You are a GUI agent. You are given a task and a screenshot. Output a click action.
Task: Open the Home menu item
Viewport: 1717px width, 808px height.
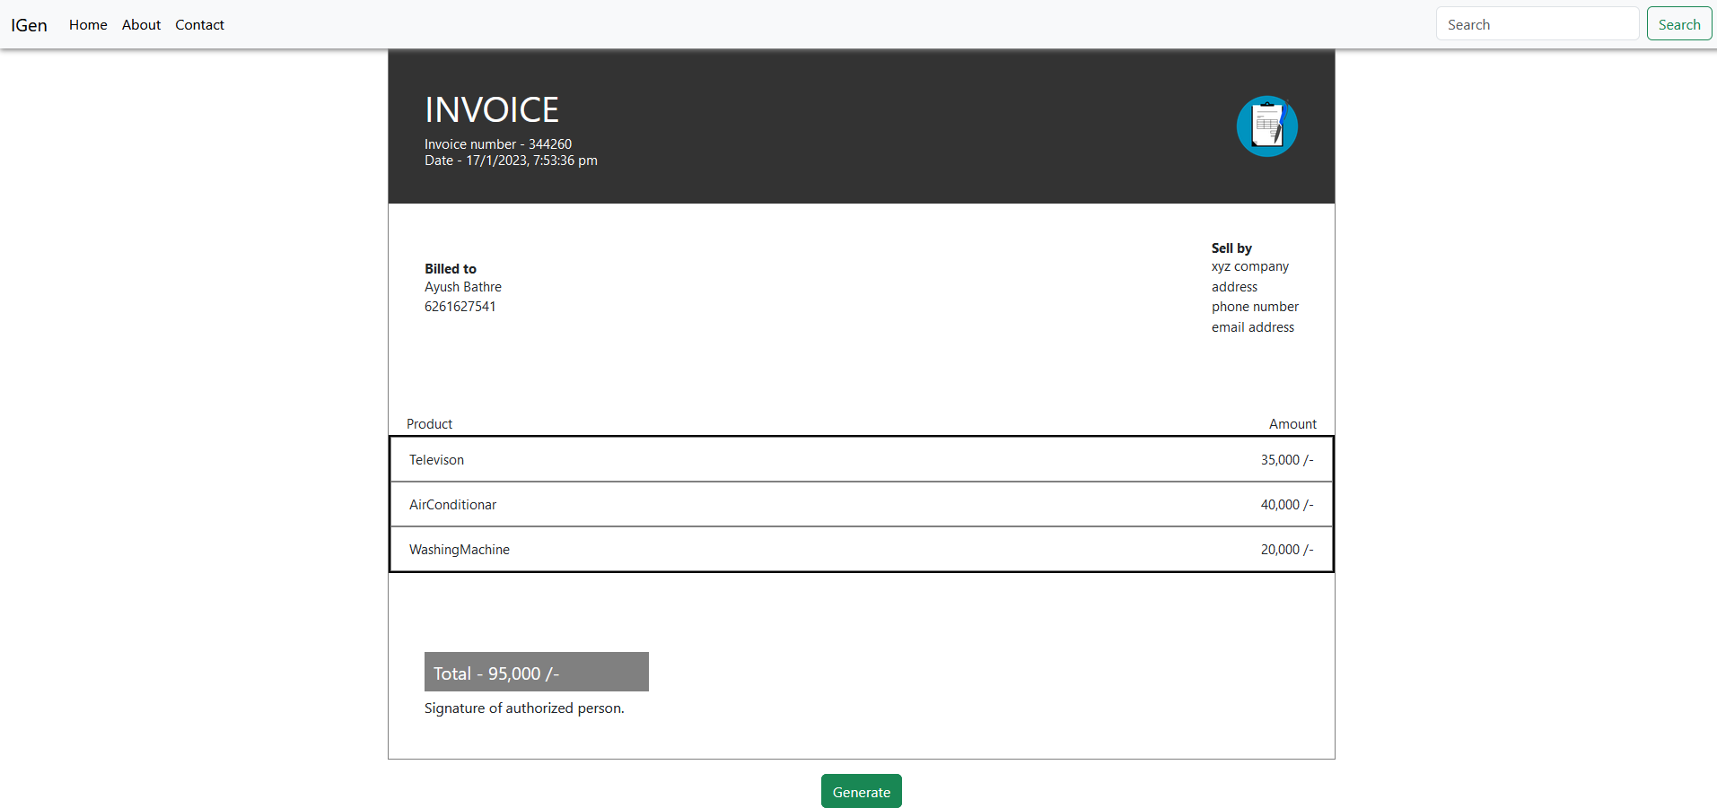coord(87,24)
